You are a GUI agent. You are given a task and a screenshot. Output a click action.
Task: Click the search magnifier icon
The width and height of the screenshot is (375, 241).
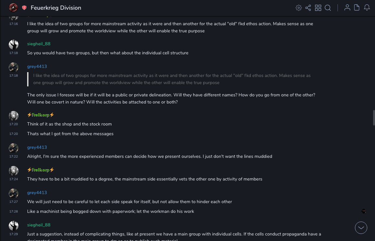point(328,8)
